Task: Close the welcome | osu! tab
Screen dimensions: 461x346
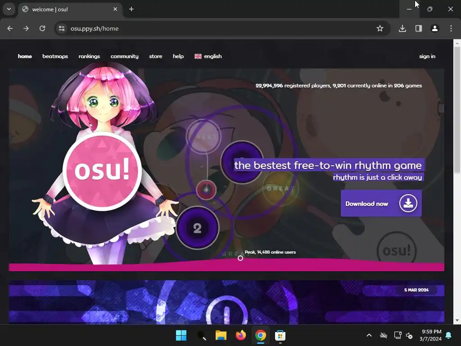Action: [115, 9]
